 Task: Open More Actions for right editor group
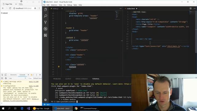pos(195,9)
